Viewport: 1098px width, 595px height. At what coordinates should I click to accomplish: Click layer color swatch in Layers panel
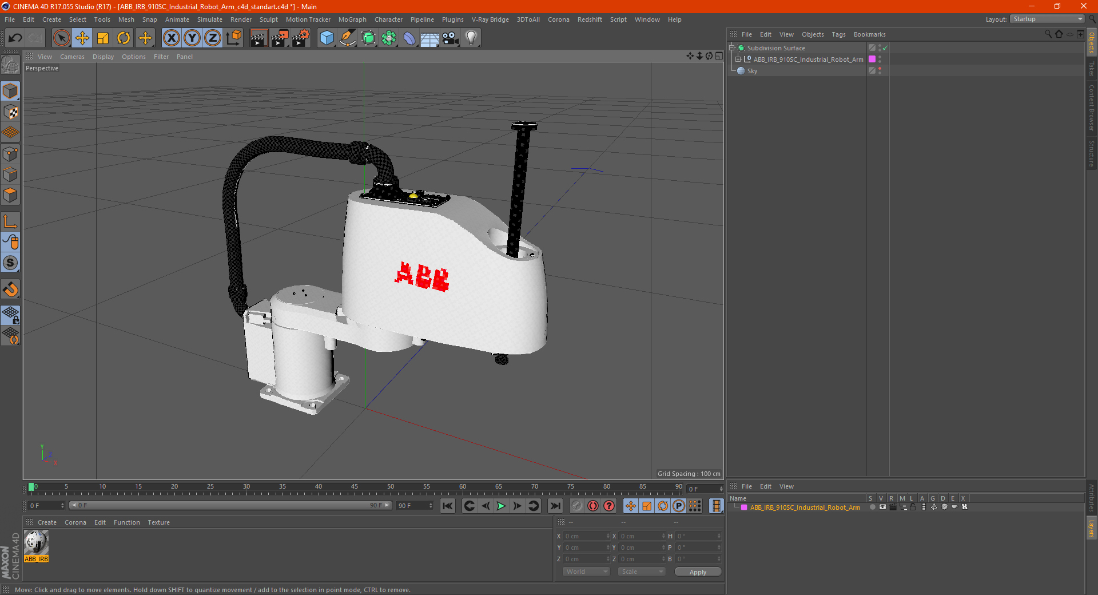(744, 507)
